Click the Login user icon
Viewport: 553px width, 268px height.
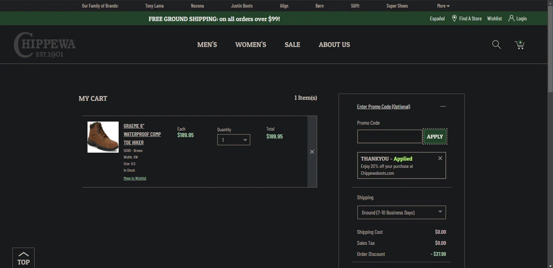click(511, 18)
